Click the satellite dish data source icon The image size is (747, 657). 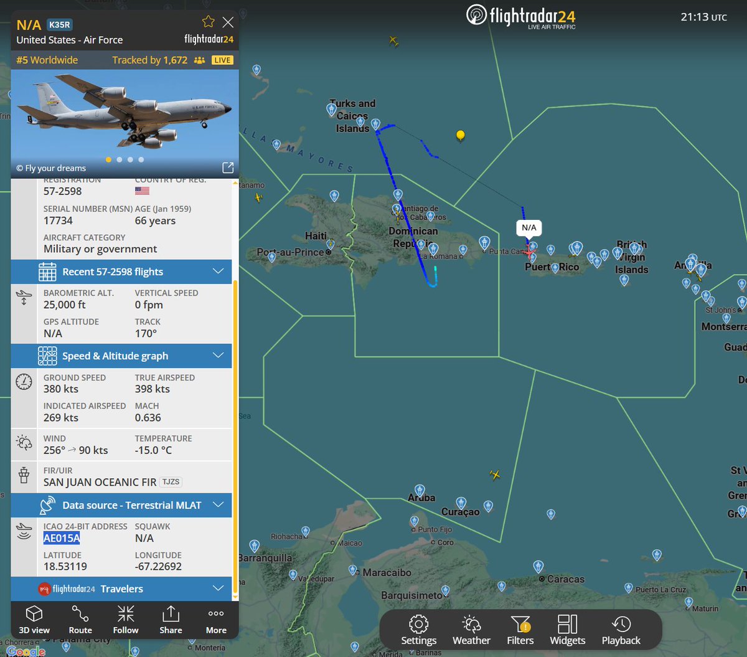(47, 505)
